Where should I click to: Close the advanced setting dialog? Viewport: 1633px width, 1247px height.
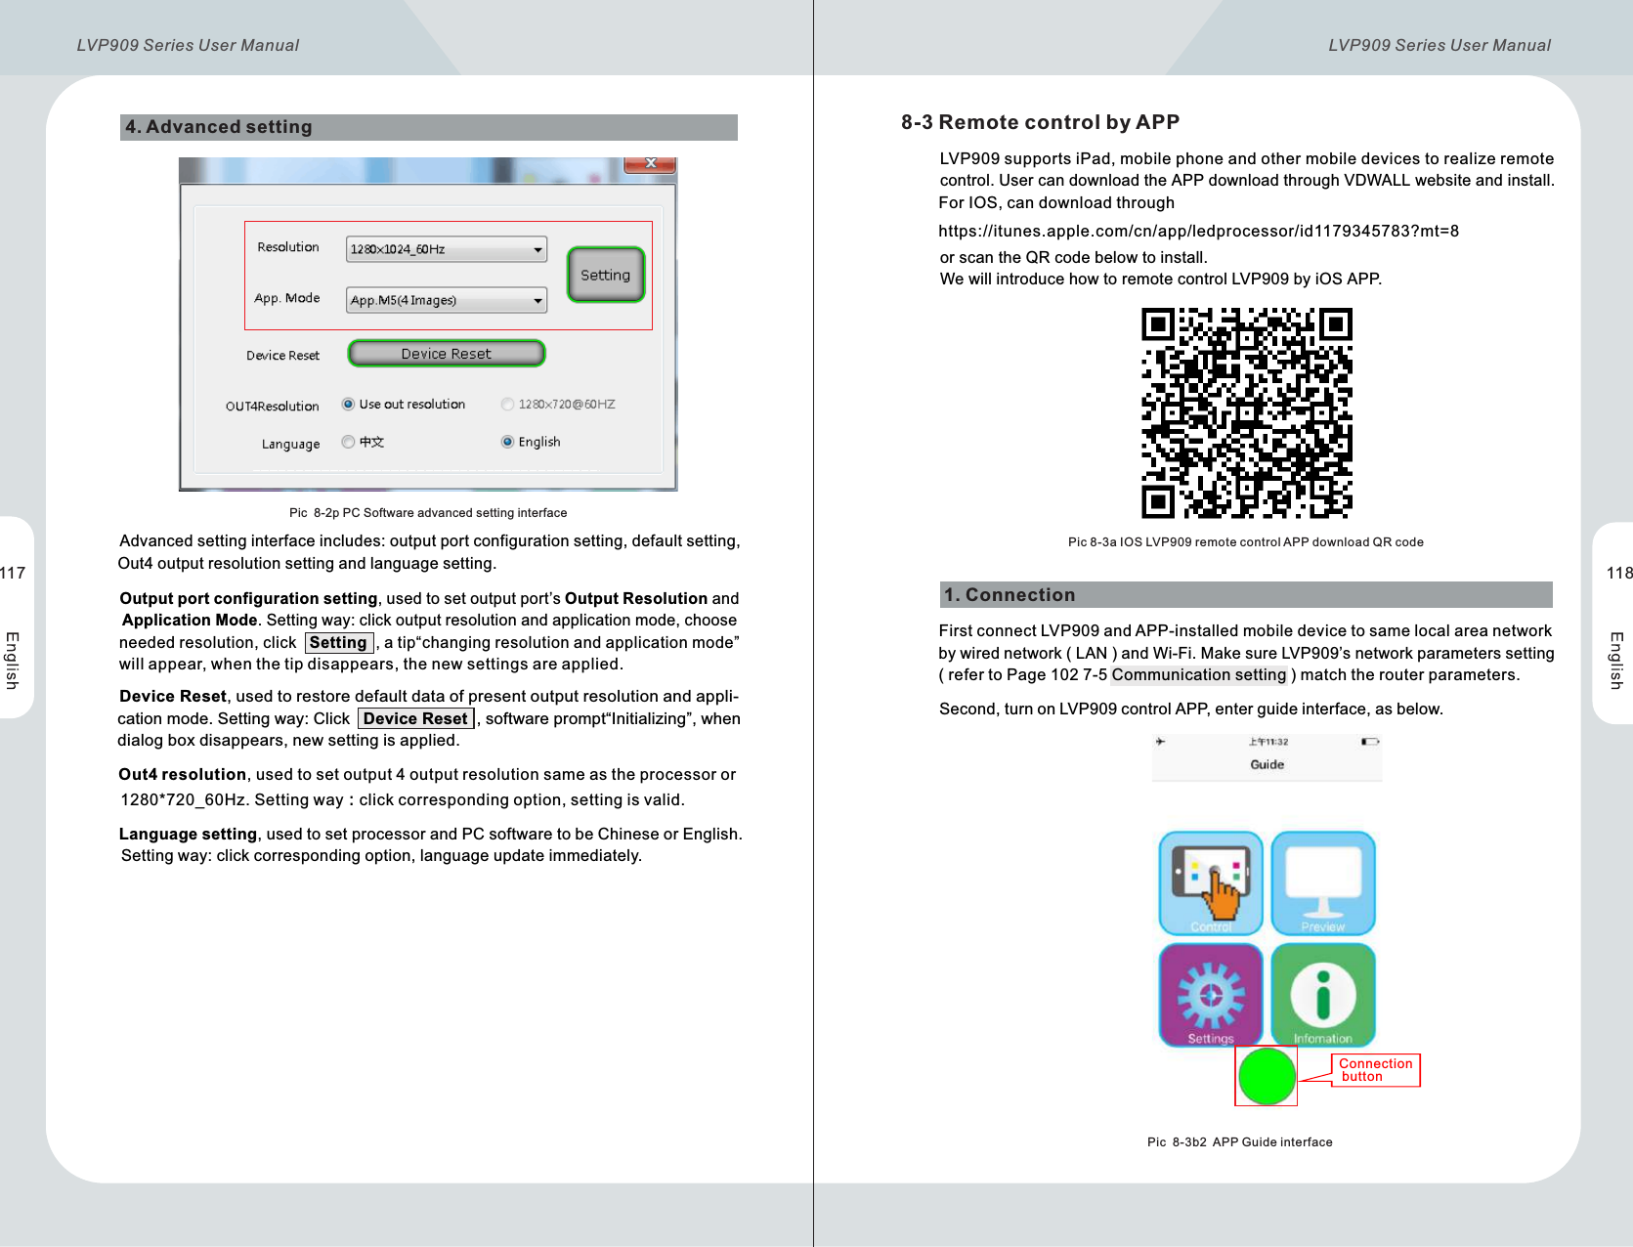click(650, 163)
